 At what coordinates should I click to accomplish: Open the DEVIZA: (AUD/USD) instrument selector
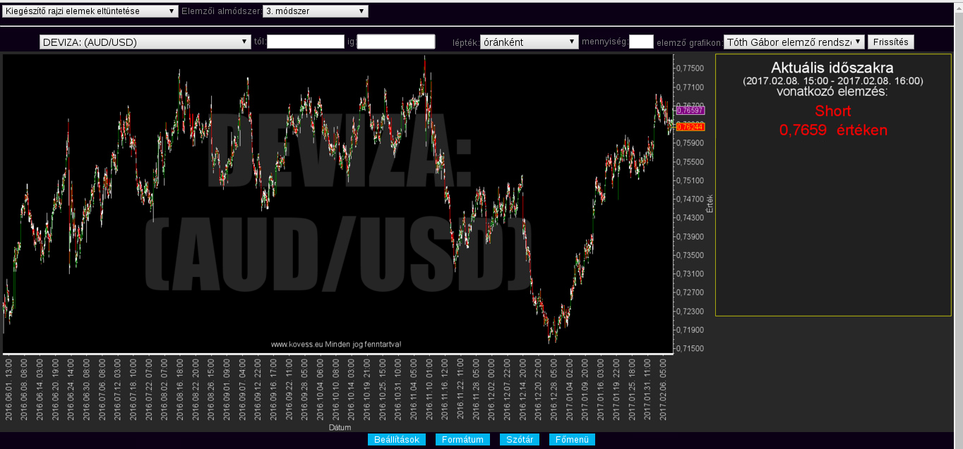click(145, 42)
